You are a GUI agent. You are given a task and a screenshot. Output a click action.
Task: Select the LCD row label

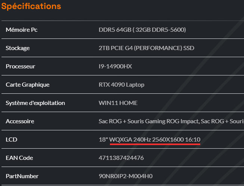pyautogui.click(x=12, y=140)
